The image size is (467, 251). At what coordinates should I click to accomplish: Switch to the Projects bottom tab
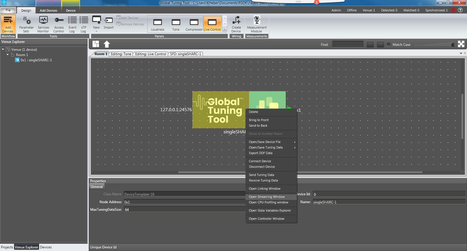tap(7, 247)
